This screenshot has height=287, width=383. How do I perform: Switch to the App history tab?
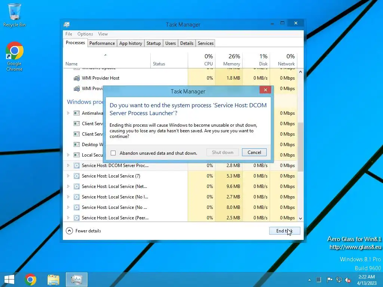131,43
